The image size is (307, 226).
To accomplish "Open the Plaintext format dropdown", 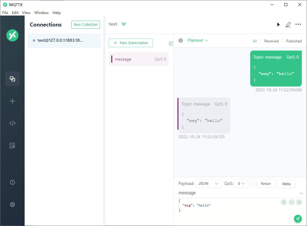I will [198, 41].
